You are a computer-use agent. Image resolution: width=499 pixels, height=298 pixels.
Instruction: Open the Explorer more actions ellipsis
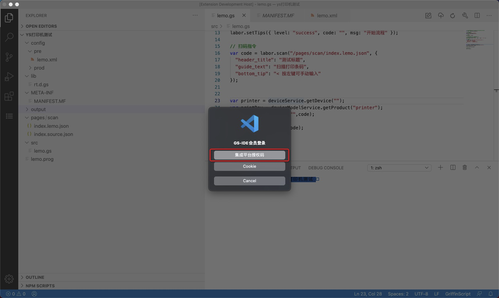(195, 15)
